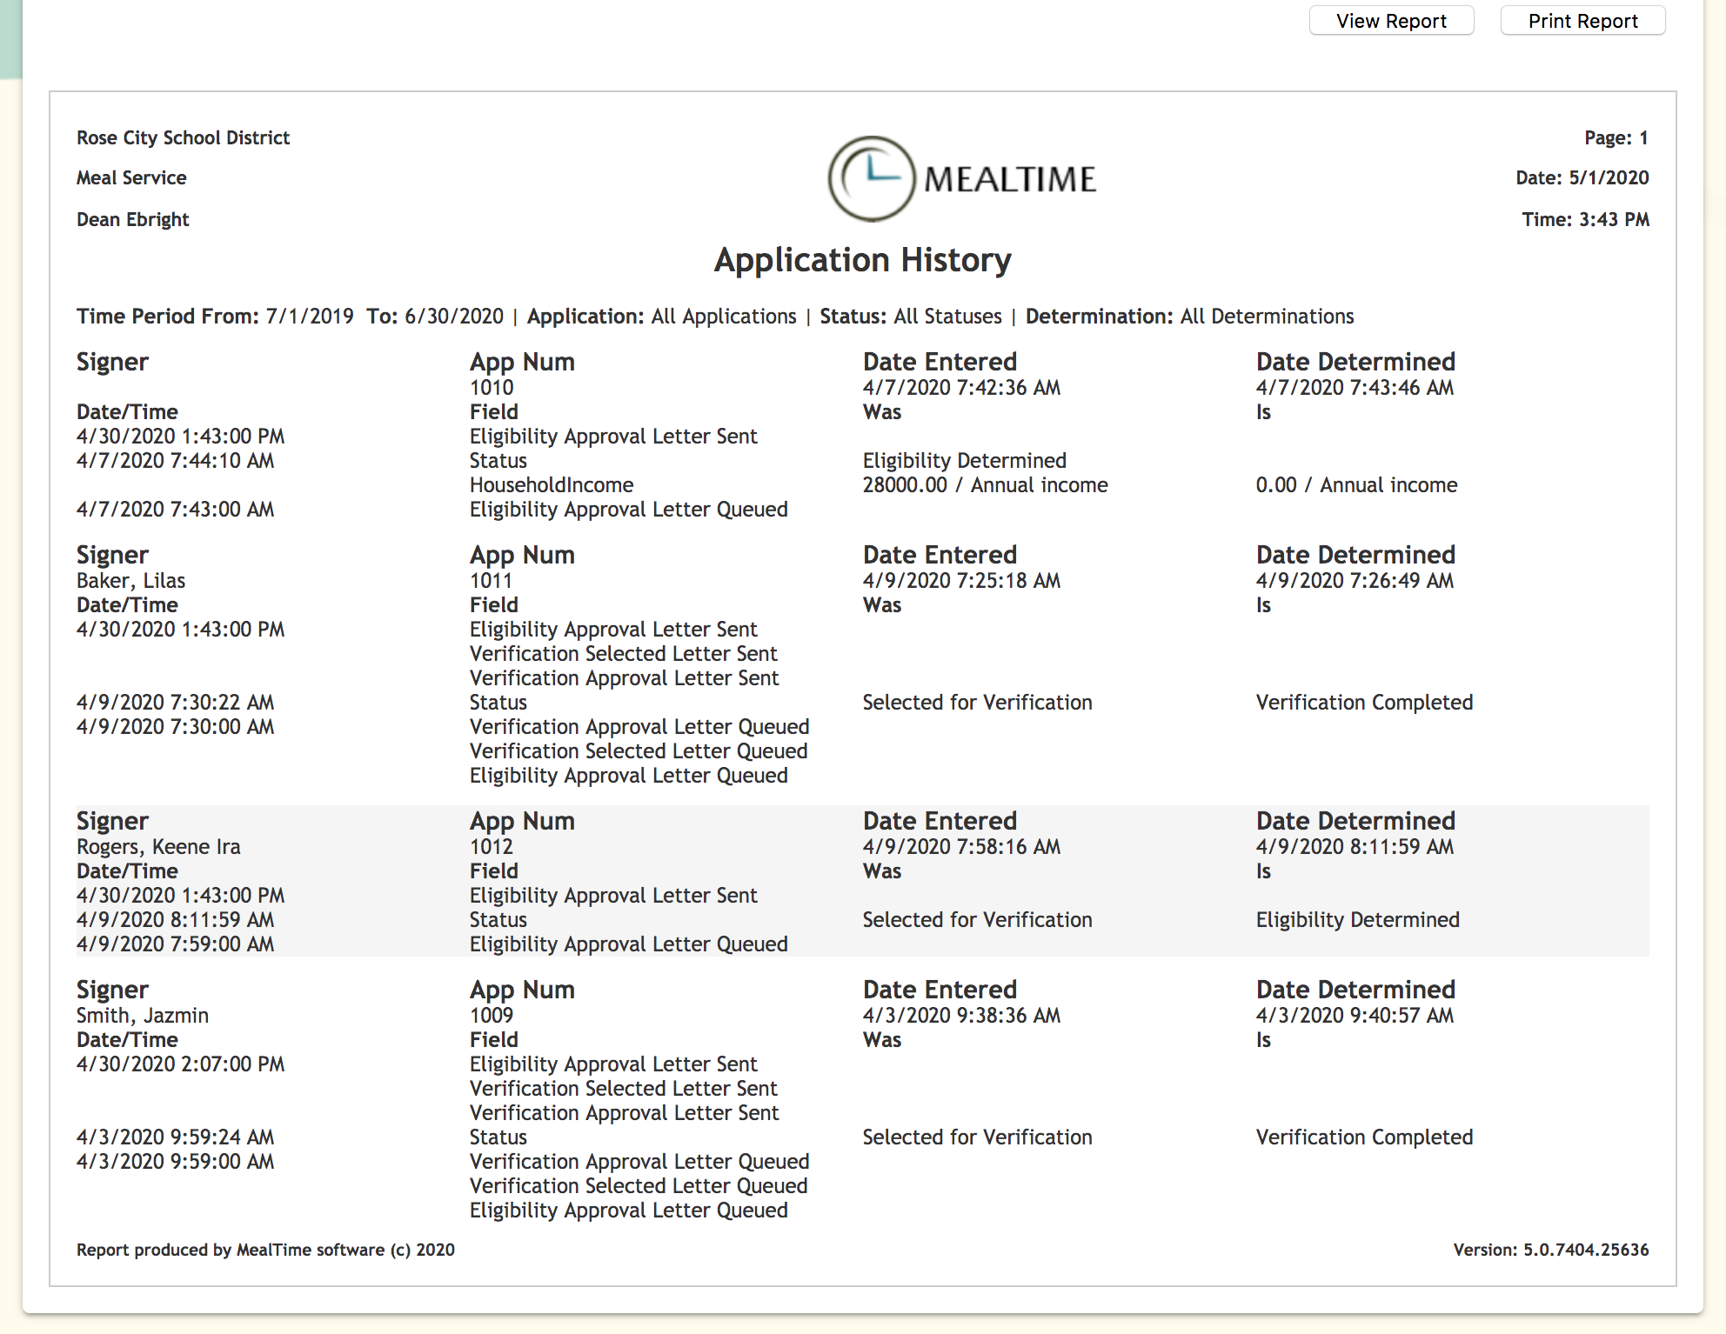Click the Page: 1 indicator
The width and height of the screenshot is (1726, 1334).
tap(1616, 137)
